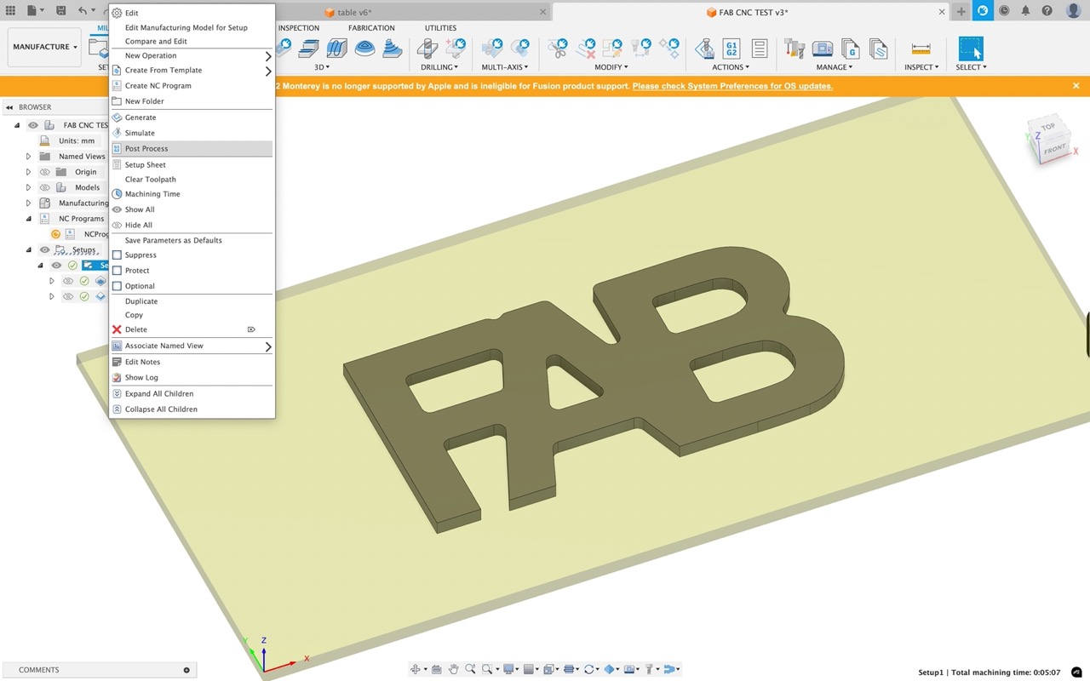Collapse the NC Programs tree node
The width and height of the screenshot is (1090, 681).
click(28, 219)
